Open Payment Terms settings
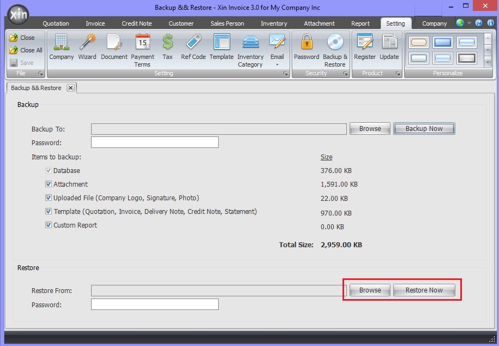The width and height of the screenshot is (499, 346). coord(142,51)
